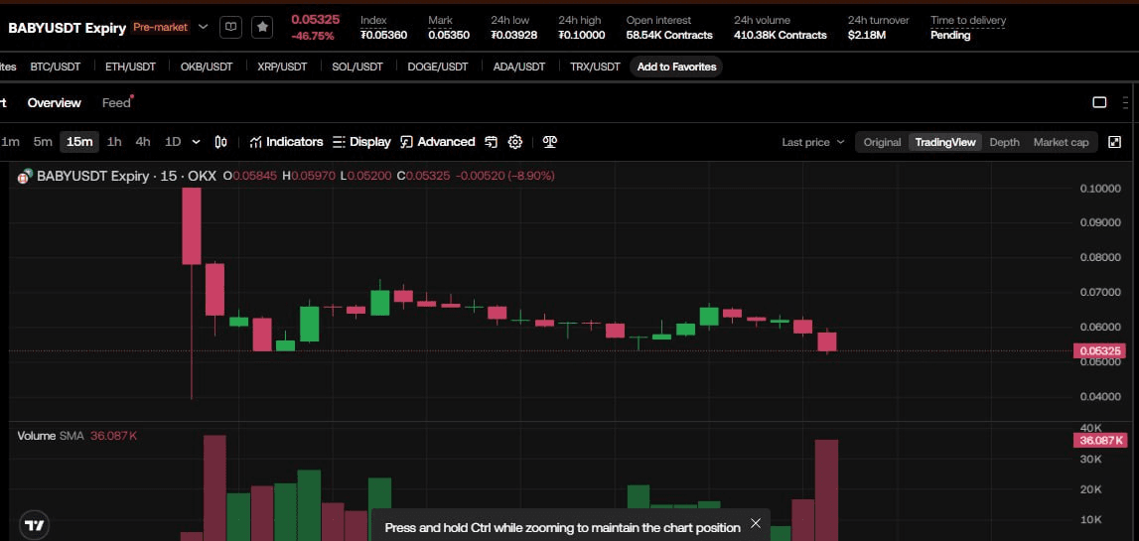Select the 5m timeframe
The image size is (1139, 541).
coord(43,142)
